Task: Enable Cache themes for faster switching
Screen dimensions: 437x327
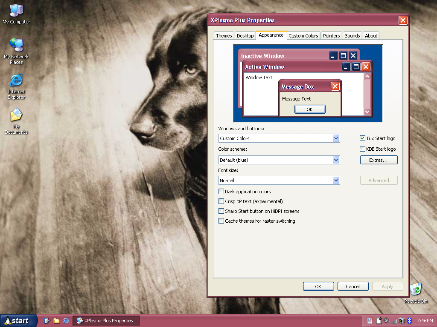Action: coord(221,221)
